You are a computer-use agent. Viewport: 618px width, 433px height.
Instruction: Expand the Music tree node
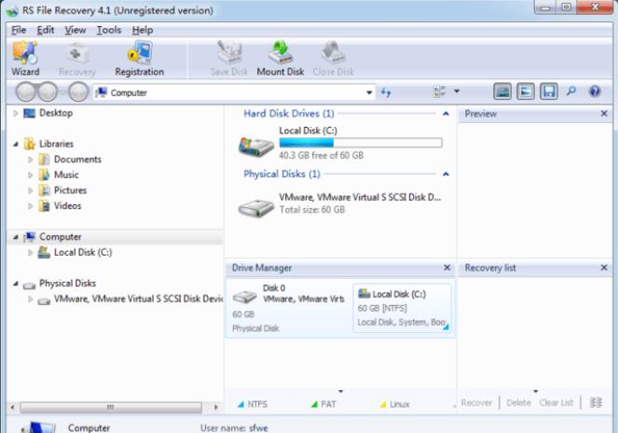[31, 175]
